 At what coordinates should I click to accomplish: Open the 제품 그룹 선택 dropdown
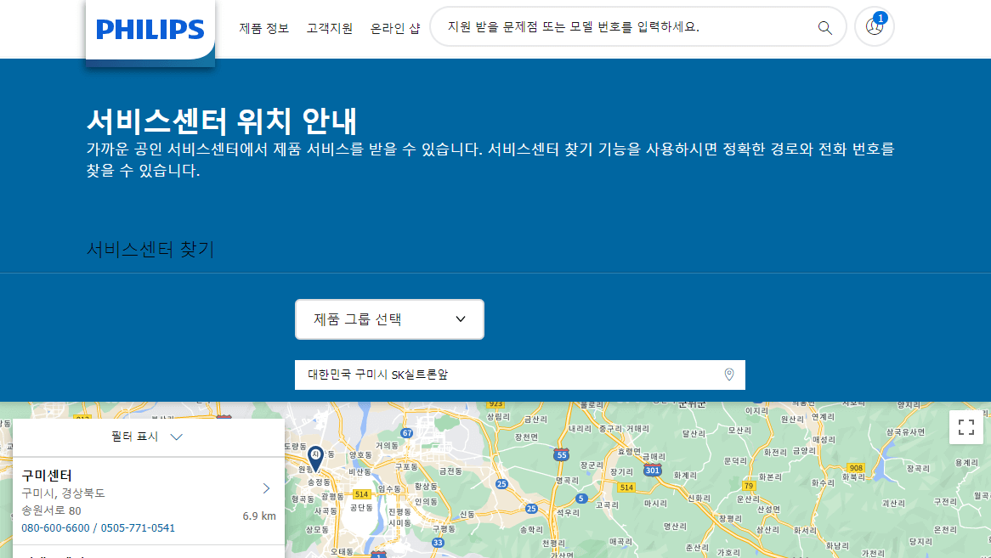coord(389,318)
